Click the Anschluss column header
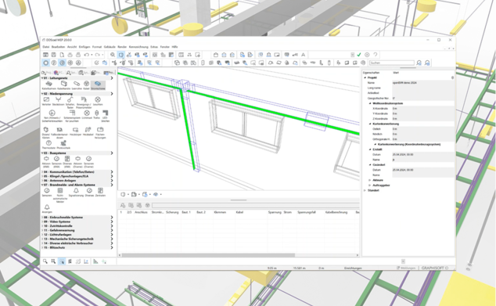 (141, 212)
